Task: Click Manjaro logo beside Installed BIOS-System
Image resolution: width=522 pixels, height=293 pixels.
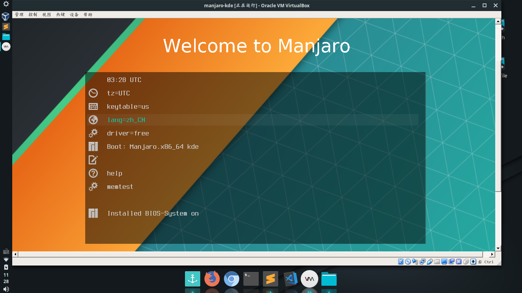Action: (93, 213)
